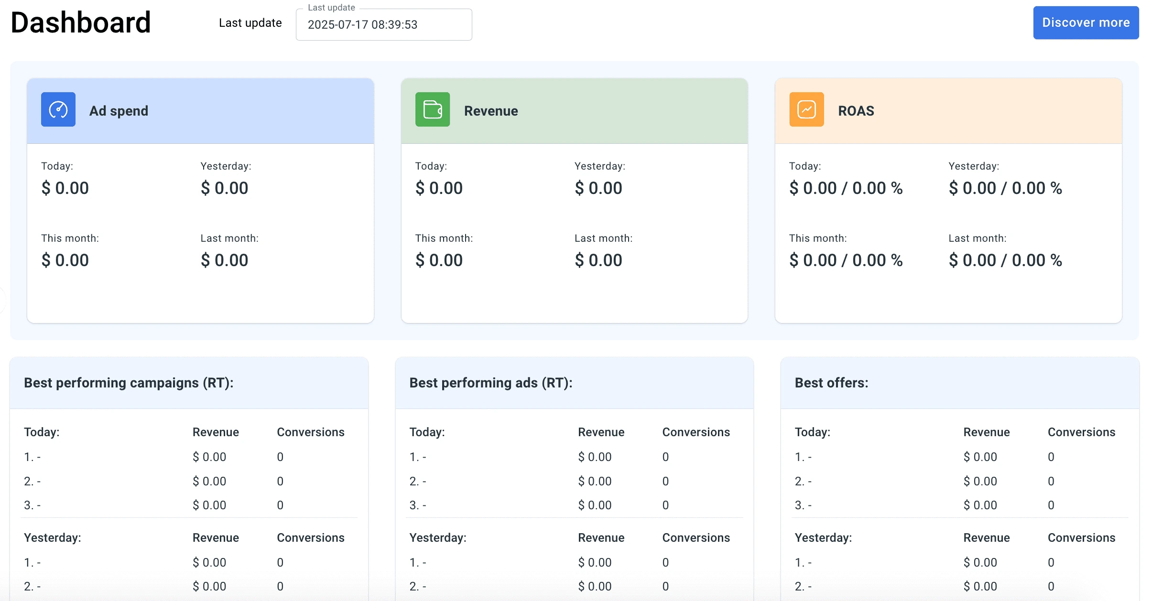The image size is (1152, 601).
Task: Click ads Yesterday row 1 revenue
Action: 595,562
